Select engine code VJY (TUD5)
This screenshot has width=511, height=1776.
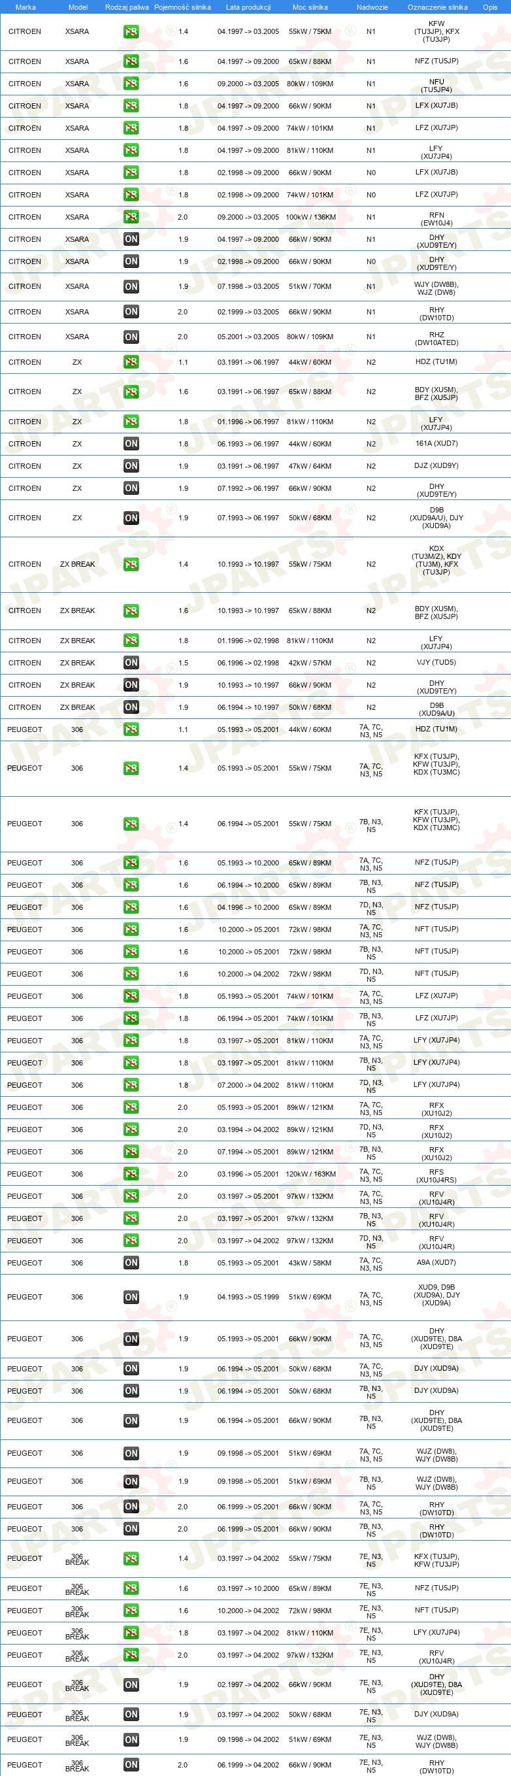coord(437,662)
